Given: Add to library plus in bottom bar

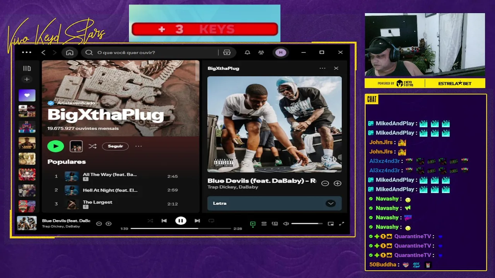Looking at the screenshot, I should [x=109, y=224].
